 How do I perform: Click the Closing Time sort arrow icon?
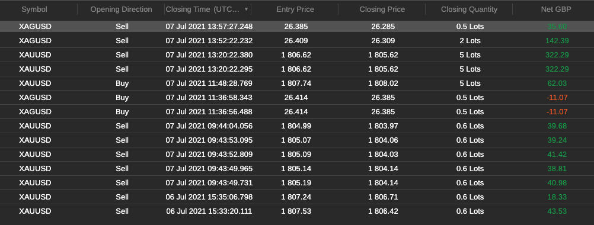246,9
